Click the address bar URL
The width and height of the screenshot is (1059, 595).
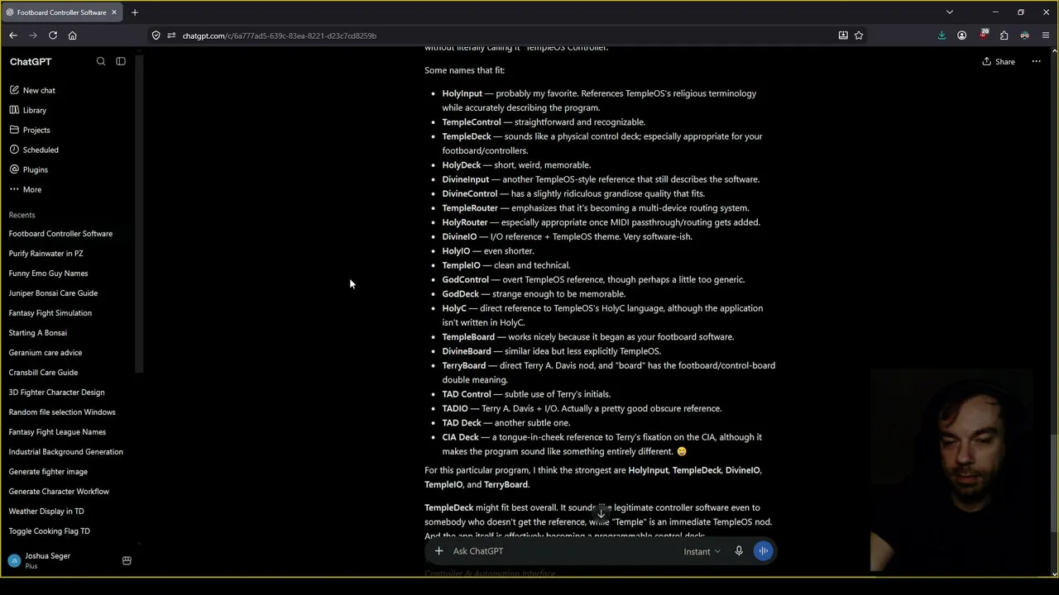point(280,36)
